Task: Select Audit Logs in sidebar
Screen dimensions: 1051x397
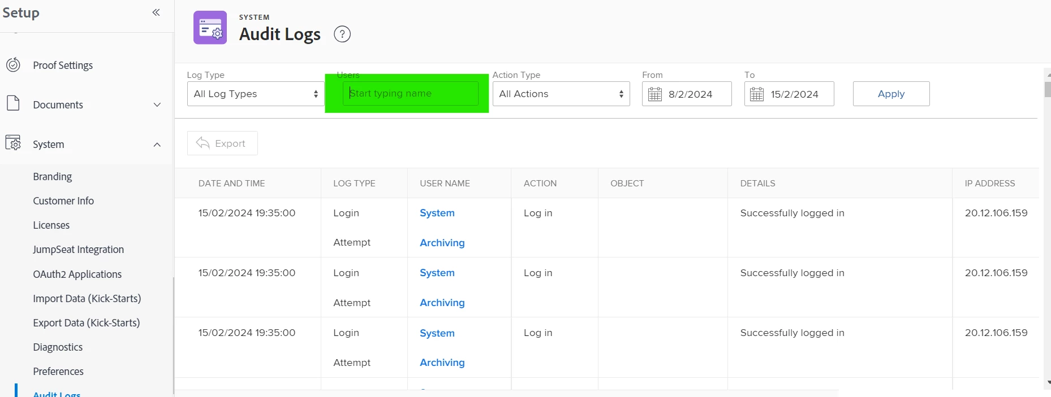Action: [57, 394]
